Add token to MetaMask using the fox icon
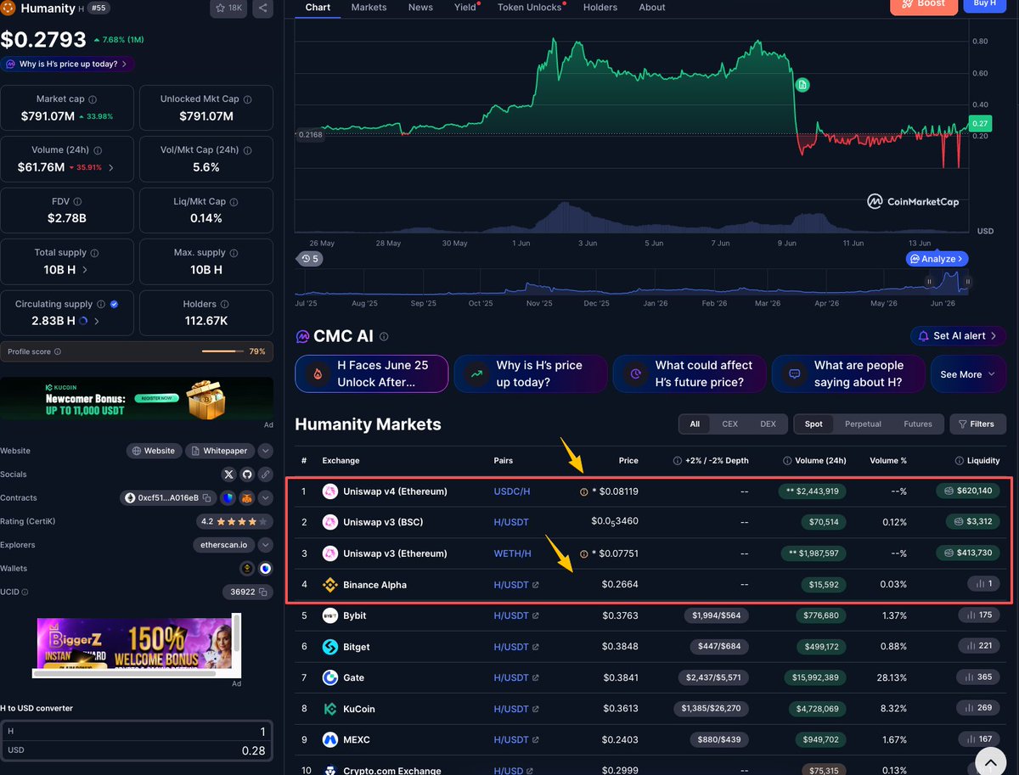 246,497
